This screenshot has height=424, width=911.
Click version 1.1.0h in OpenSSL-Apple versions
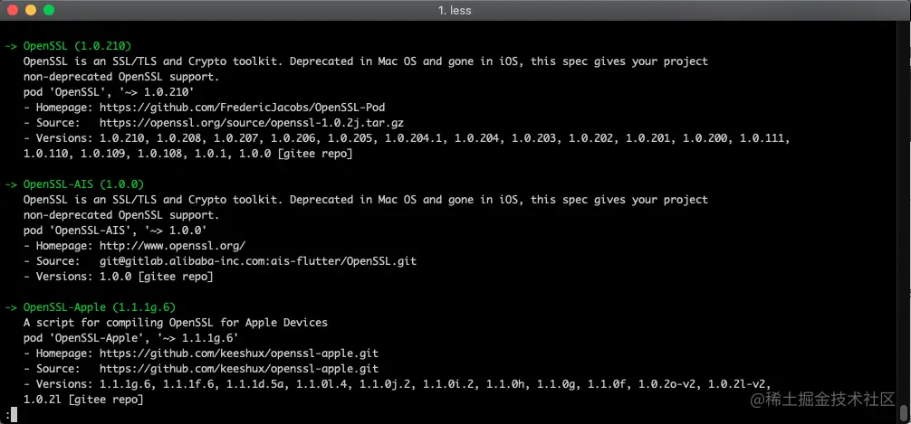[x=505, y=384]
